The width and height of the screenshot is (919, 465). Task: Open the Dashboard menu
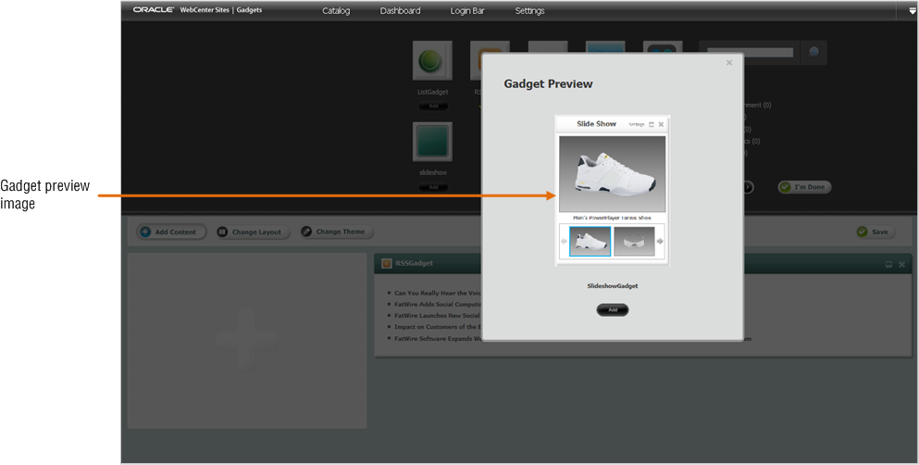pyautogui.click(x=401, y=10)
